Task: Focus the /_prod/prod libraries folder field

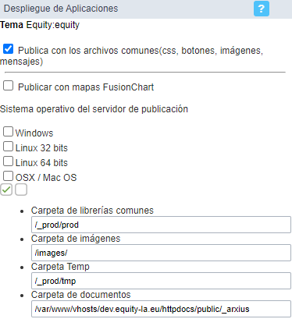Action: [x=161, y=225]
